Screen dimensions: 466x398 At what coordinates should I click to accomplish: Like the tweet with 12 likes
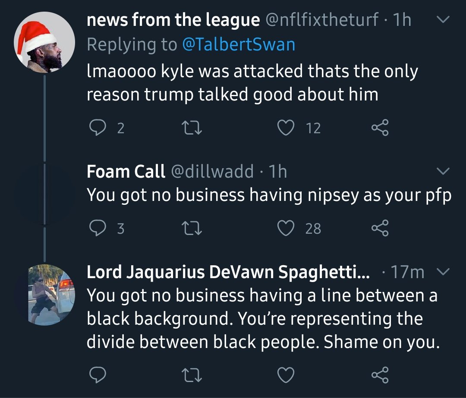pos(286,127)
